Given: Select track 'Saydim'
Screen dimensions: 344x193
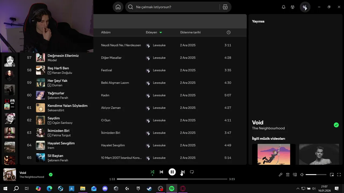Looking at the screenshot, I should click(x=54, y=118).
